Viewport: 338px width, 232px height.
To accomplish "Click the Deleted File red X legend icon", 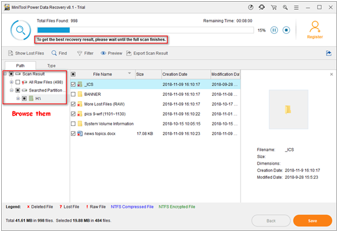I will 28,207.
